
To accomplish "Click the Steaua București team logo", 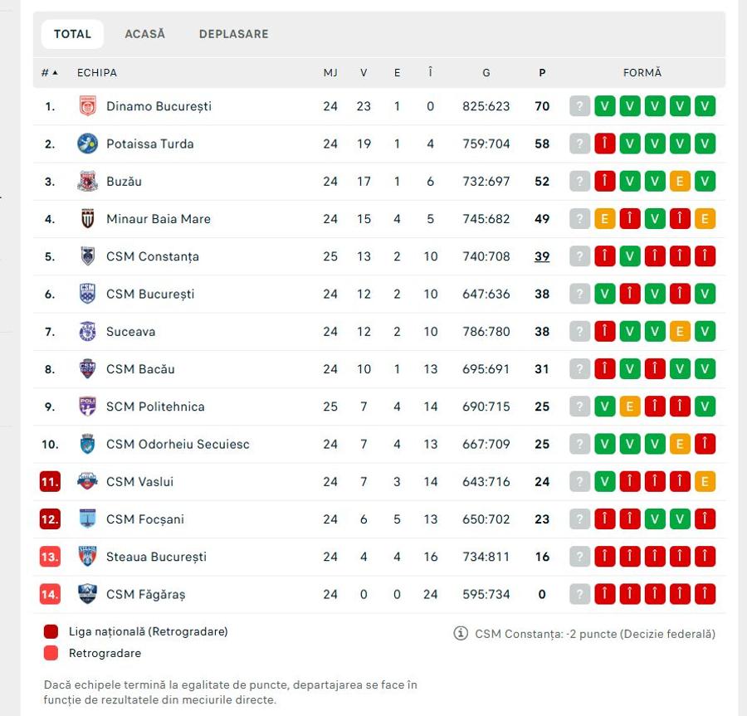I will 88,557.
